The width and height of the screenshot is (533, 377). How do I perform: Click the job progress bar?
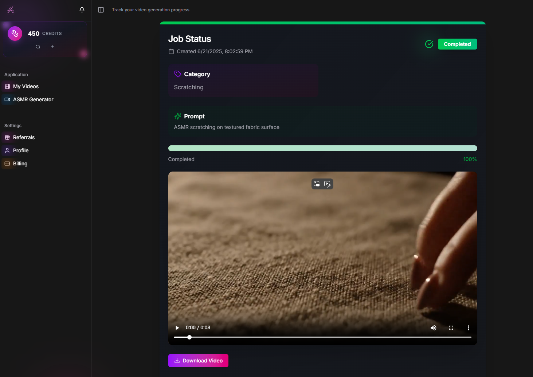click(x=323, y=148)
